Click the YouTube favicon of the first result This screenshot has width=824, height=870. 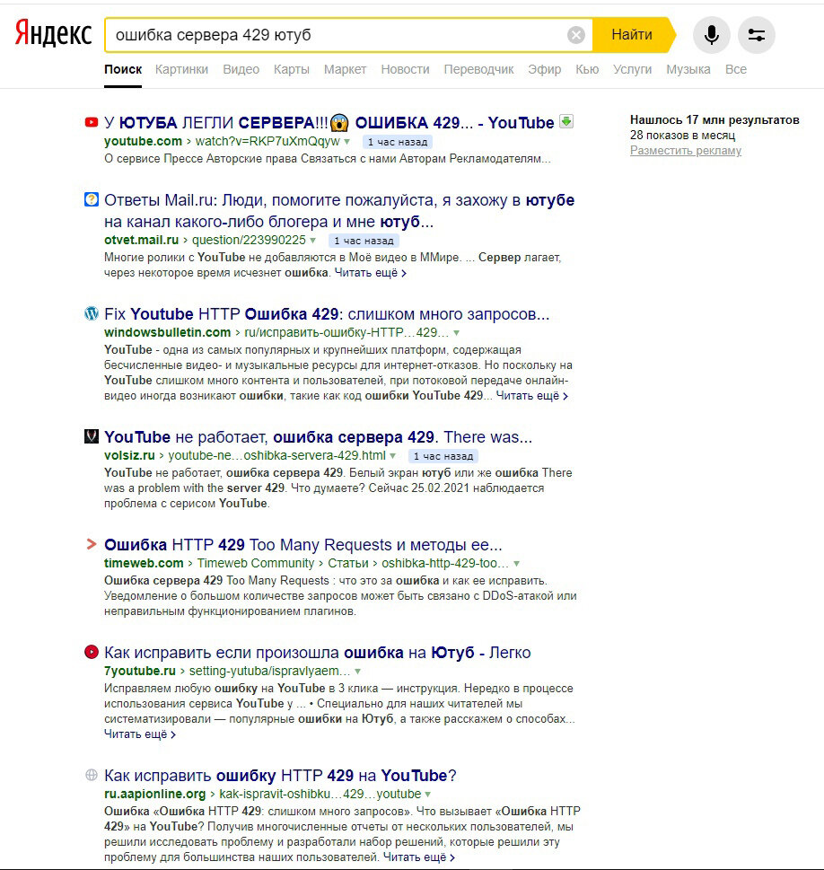[x=91, y=122]
